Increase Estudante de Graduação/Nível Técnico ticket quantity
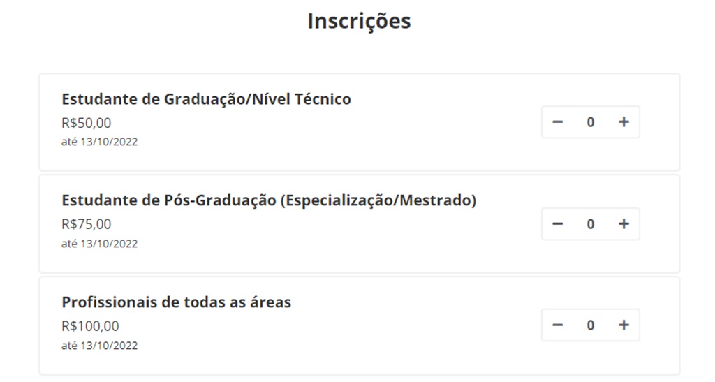This screenshot has height=382, width=715. [624, 122]
